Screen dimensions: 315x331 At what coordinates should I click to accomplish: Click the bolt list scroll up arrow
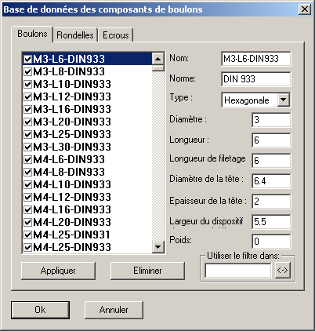[x=157, y=59]
